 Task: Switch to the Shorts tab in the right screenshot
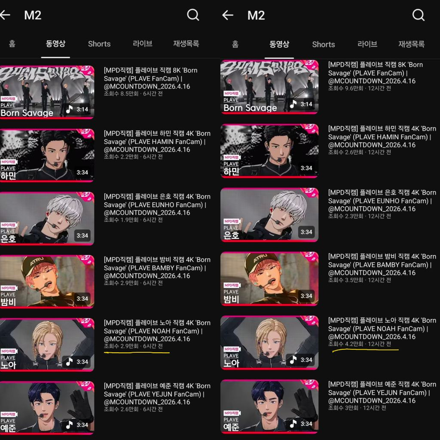click(x=323, y=44)
